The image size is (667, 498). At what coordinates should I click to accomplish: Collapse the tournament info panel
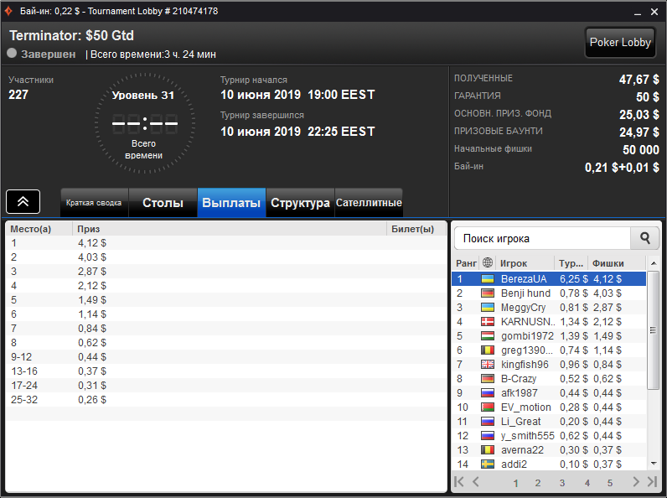click(23, 202)
